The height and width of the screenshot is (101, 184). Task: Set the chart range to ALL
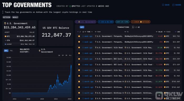pyautogui.click(x=70, y=55)
